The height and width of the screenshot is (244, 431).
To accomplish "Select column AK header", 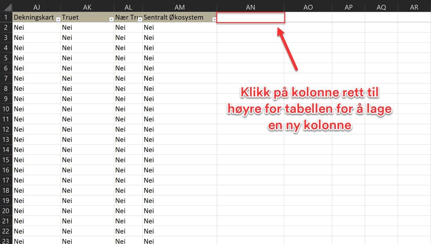I will point(87,7).
